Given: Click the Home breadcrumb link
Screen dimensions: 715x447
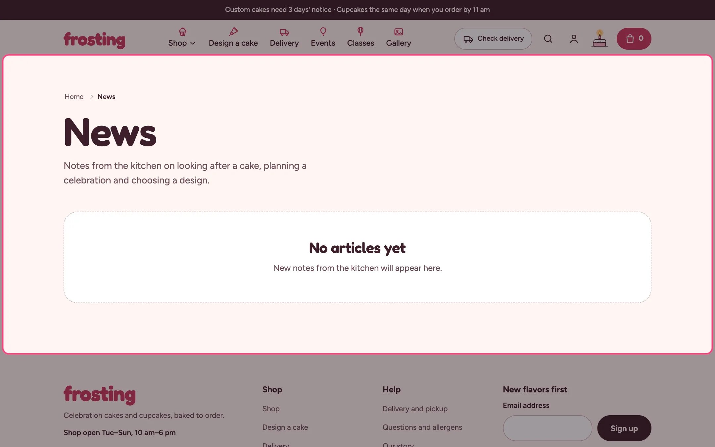Looking at the screenshot, I should pos(74,97).
